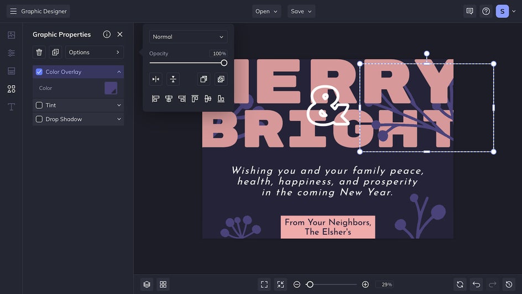Image resolution: width=522 pixels, height=294 pixels.
Task: Uncheck the Color Overlay checkbox
Action: pos(39,72)
